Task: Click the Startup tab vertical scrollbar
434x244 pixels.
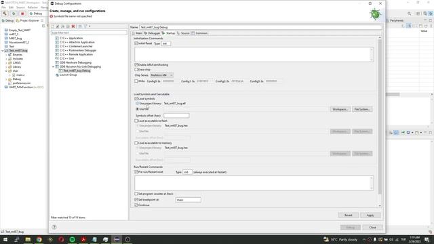Action: tap(380, 116)
